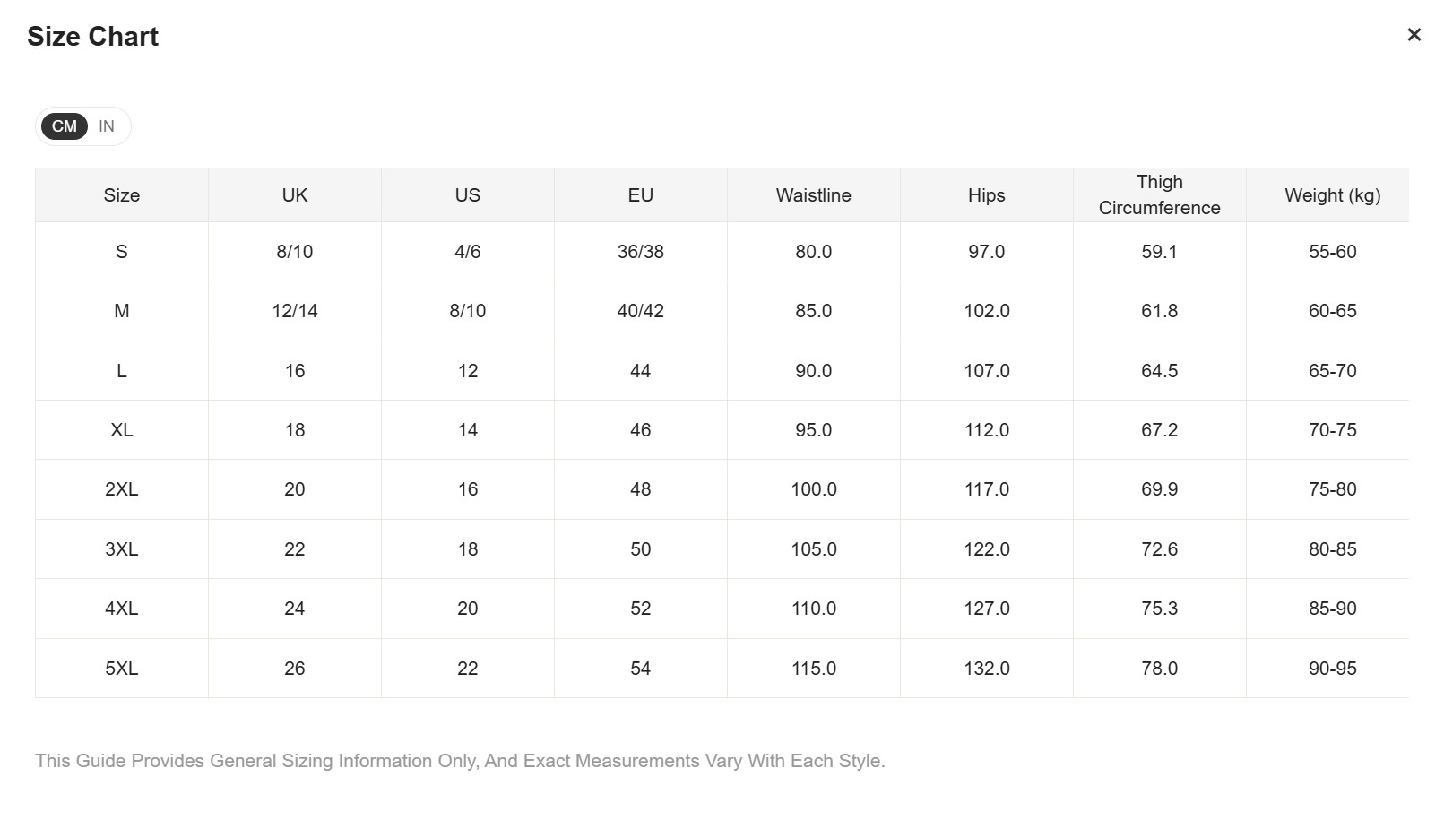The width and height of the screenshot is (1444, 820).
Task: Click the 105.0 waistline cell
Action: [813, 549]
